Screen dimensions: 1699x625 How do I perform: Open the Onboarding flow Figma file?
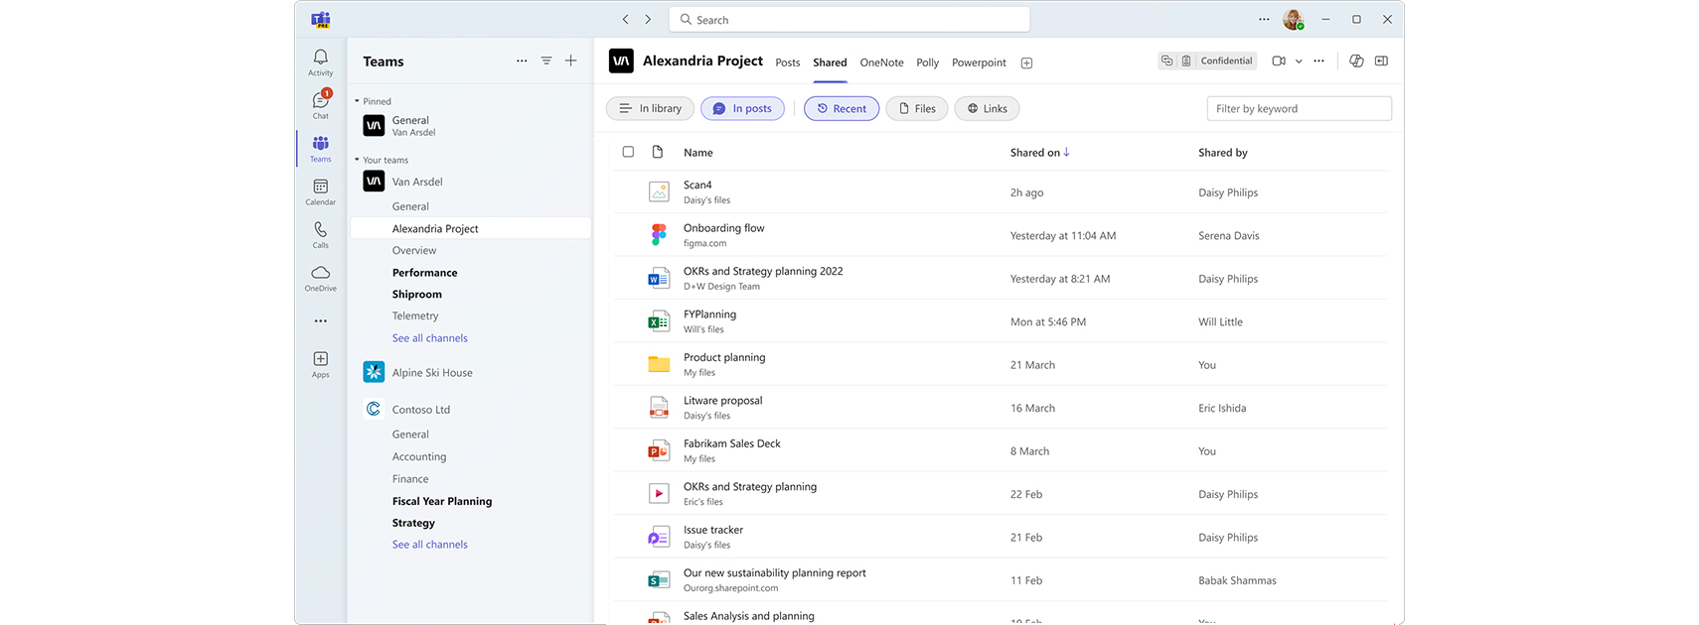[x=724, y=235]
